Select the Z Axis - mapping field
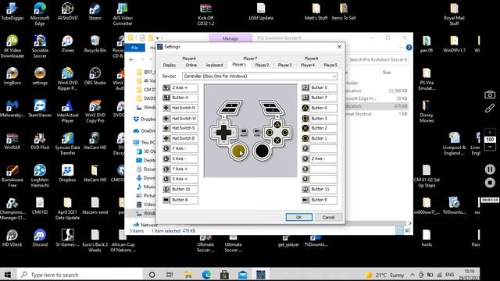This screenshot has height=281, width=500. click(x=323, y=158)
